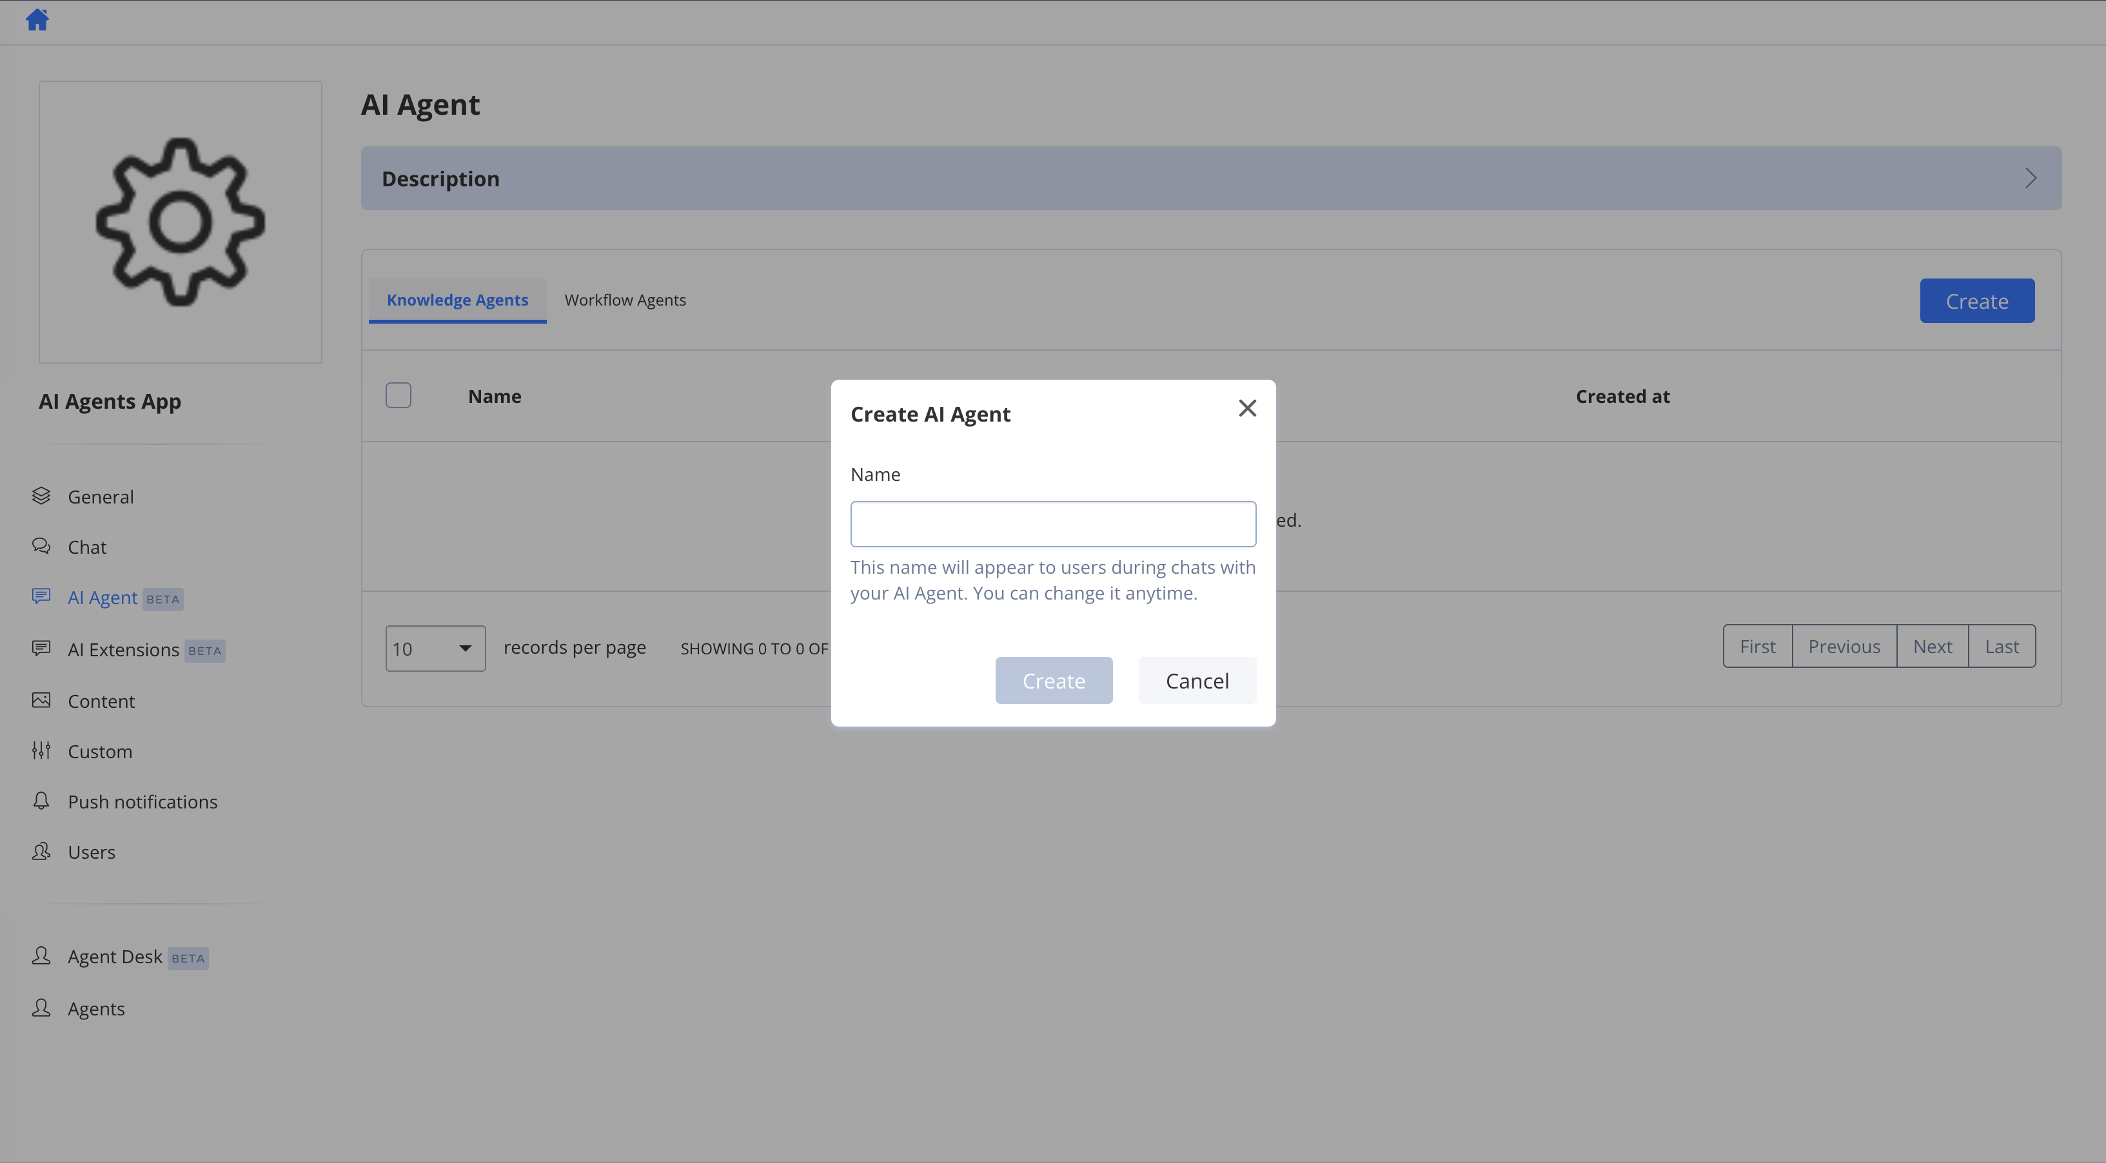Screen dimensions: 2106x1163
Task: Click Create button in the dialog
Action: pos(1054,681)
